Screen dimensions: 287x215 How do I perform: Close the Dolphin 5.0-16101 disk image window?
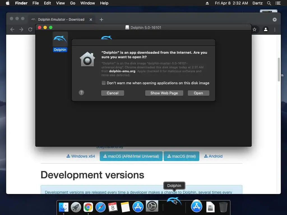click(x=40, y=27)
